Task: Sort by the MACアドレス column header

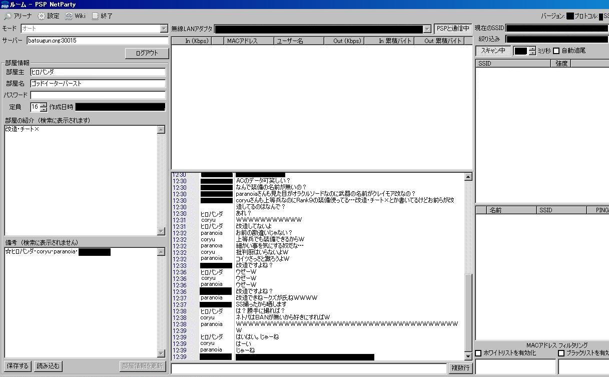Action: (x=242, y=41)
